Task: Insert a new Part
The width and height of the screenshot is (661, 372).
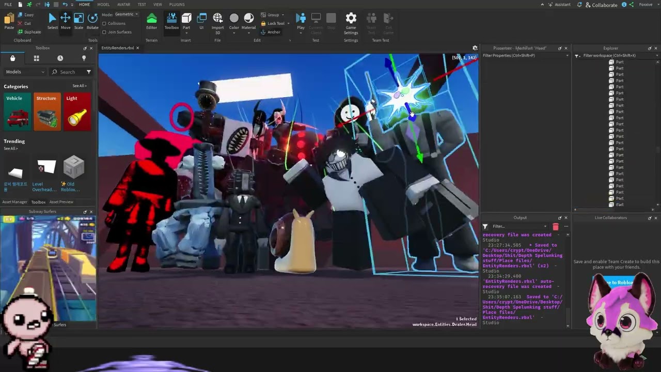Action: point(186,19)
